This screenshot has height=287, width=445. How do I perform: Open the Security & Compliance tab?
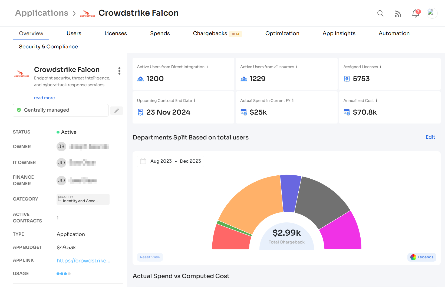pos(48,47)
